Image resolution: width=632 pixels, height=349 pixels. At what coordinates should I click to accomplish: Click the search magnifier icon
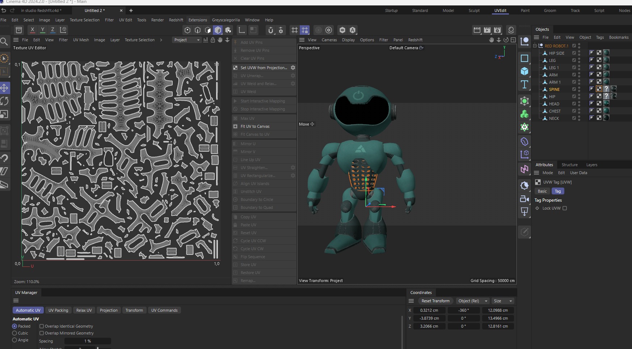4,41
